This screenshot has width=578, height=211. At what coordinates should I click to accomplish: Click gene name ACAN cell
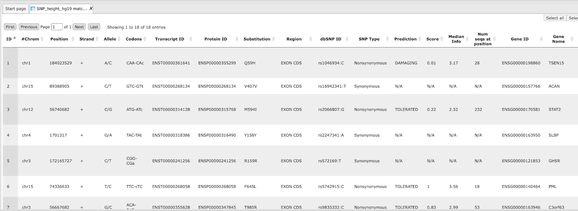click(554, 86)
